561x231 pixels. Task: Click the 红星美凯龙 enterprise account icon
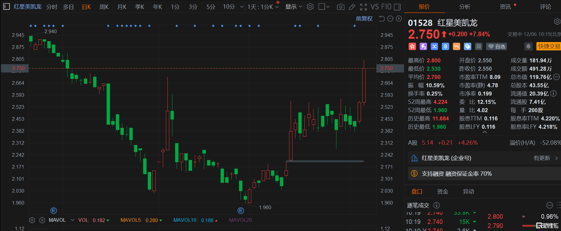[414, 158]
